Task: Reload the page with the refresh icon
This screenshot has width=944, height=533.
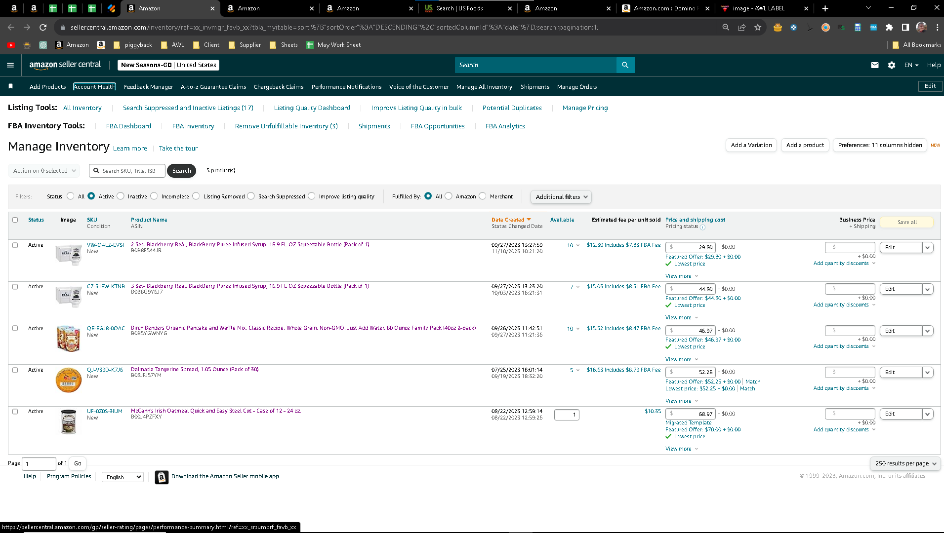Action: [x=43, y=28]
